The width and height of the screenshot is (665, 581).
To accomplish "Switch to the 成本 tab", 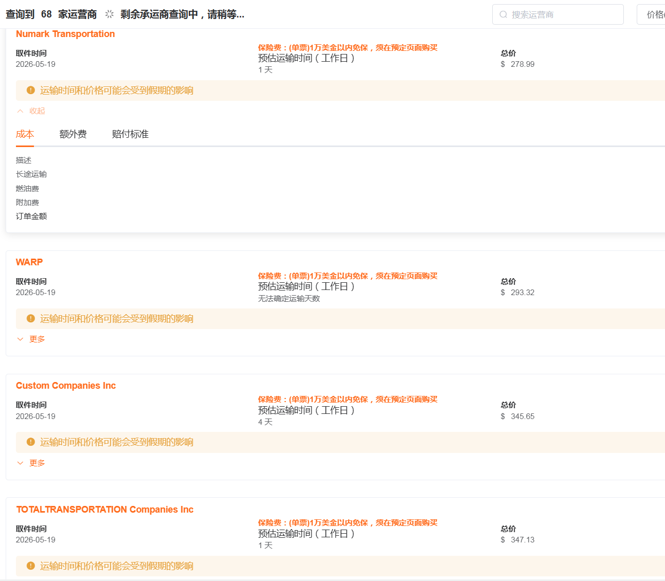I will (x=25, y=134).
